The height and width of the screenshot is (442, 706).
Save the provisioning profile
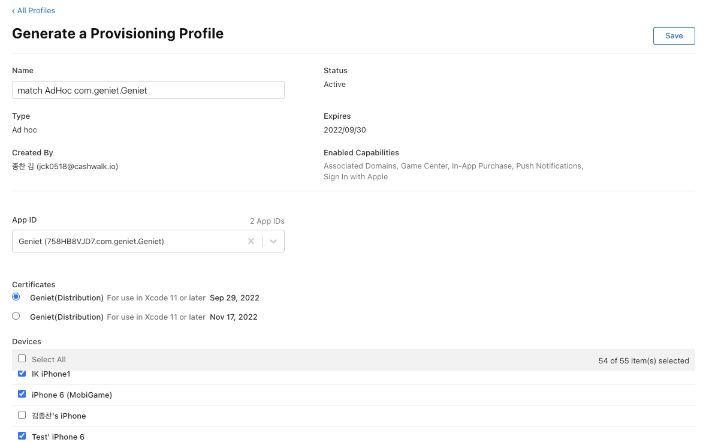674,36
